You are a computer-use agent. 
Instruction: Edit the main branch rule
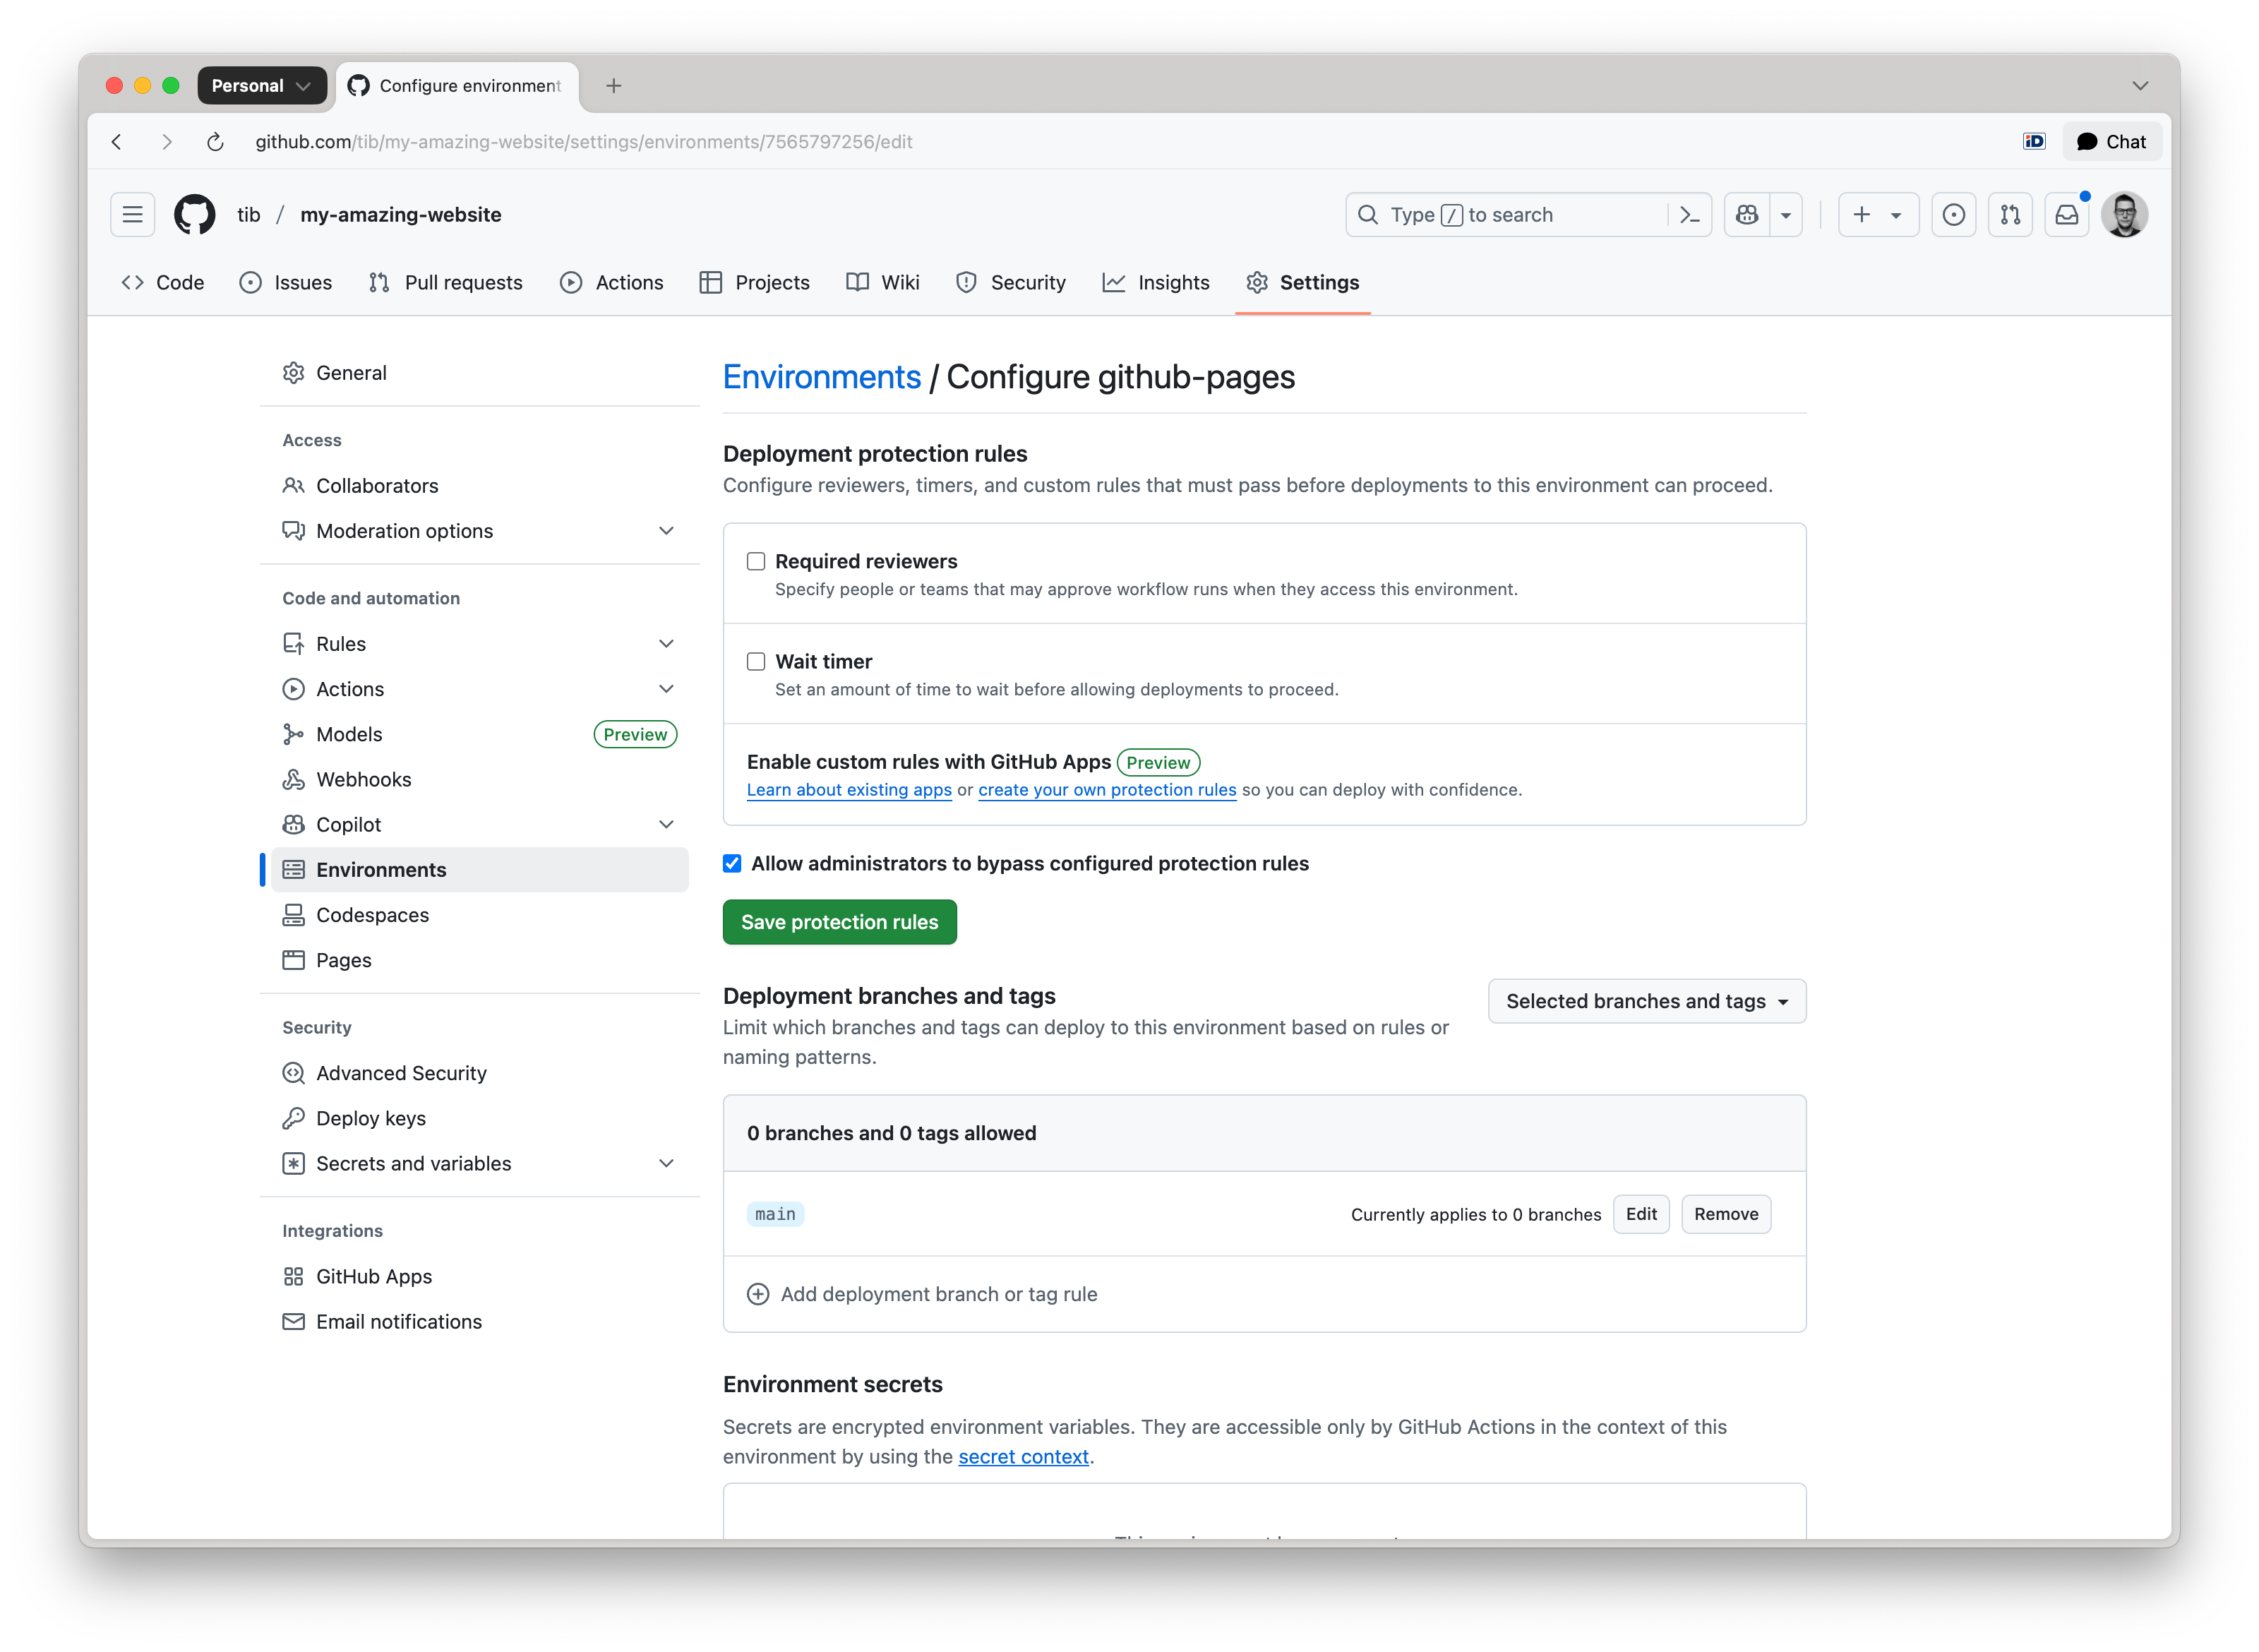pos(1640,1214)
